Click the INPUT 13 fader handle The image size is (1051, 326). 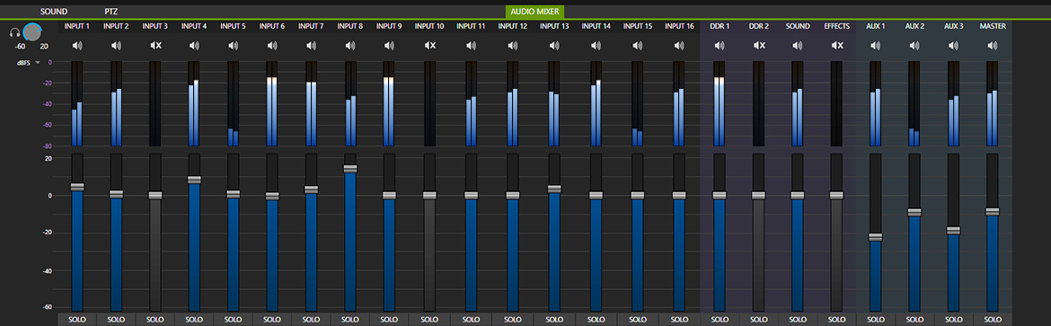click(x=554, y=189)
